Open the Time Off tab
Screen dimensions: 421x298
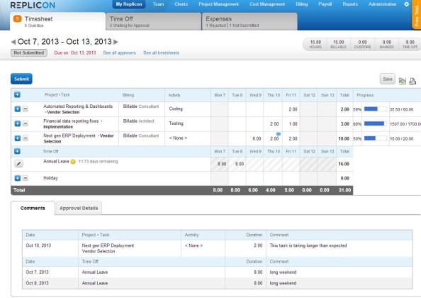coord(154,21)
